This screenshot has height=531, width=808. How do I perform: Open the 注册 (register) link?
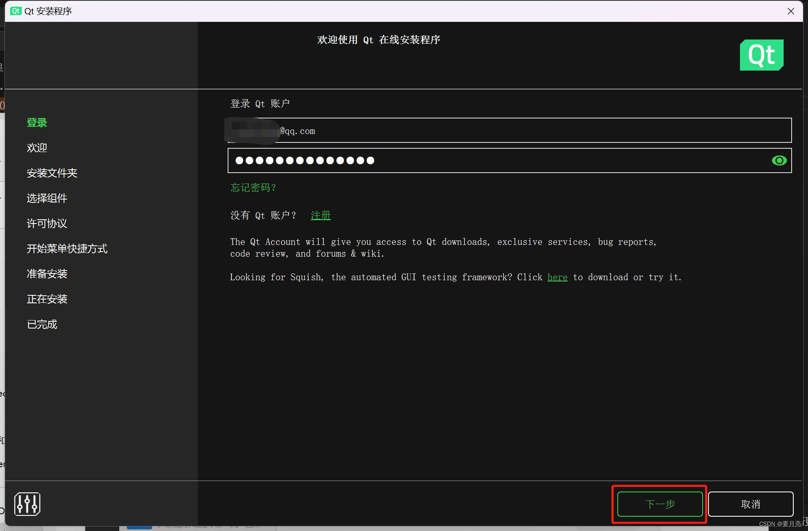[321, 216]
